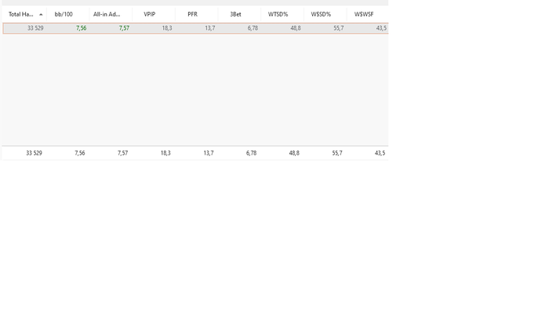Sort by the WTSD% column header
This screenshot has width=549, height=309.
point(278,14)
